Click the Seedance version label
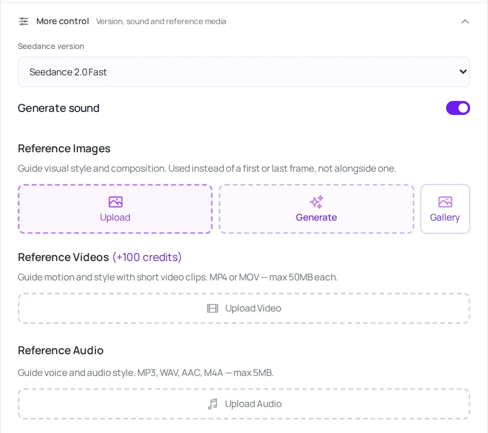The height and width of the screenshot is (433, 488). click(51, 46)
